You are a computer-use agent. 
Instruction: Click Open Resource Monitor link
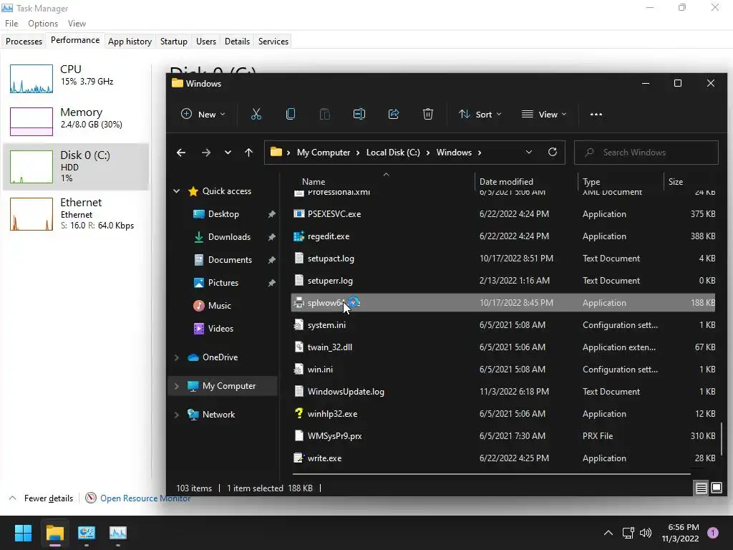(145, 498)
